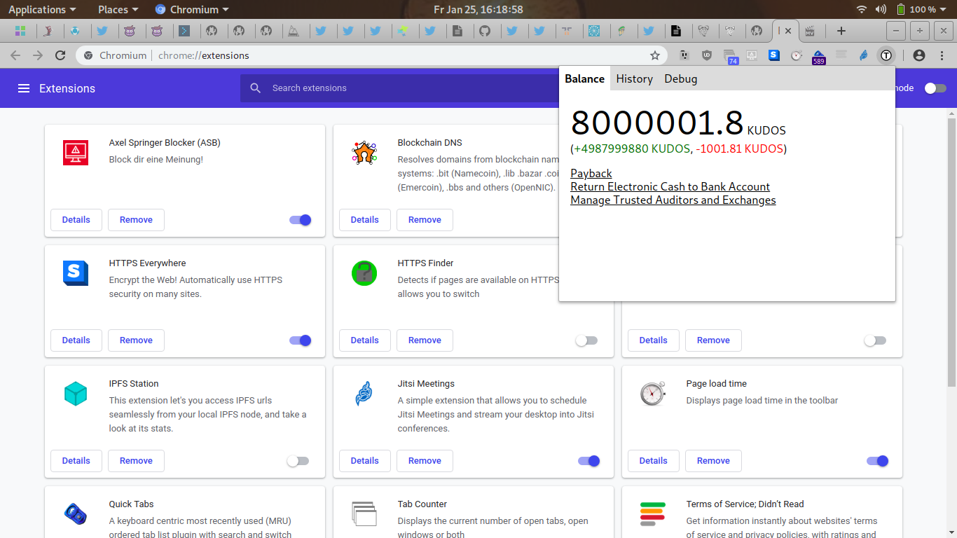This screenshot has width=957, height=538.
Task: Close the active extensions browser tab
Action: point(788,31)
